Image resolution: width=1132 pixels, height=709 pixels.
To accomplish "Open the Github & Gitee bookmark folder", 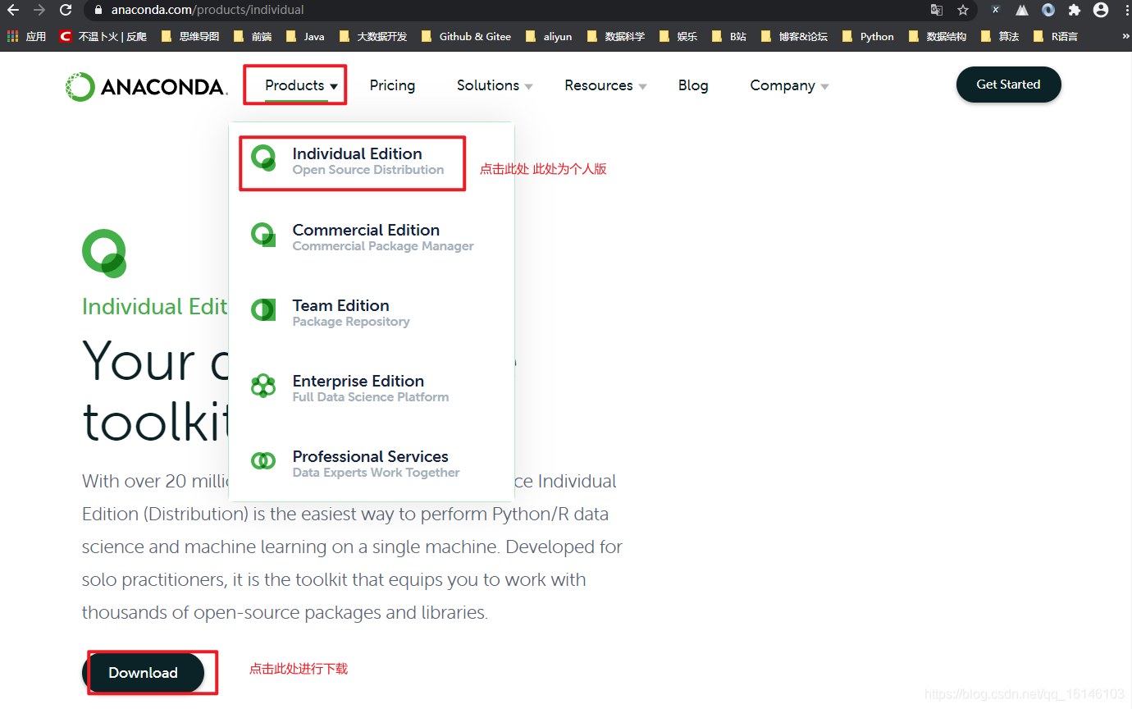I will click(x=466, y=36).
